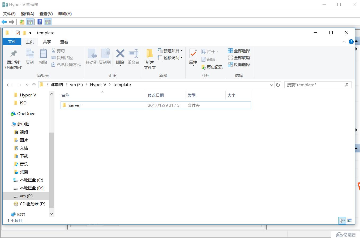Click Invert selection in ribbon
This screenshot has width=360, height=238.
(x=239, y=65)
